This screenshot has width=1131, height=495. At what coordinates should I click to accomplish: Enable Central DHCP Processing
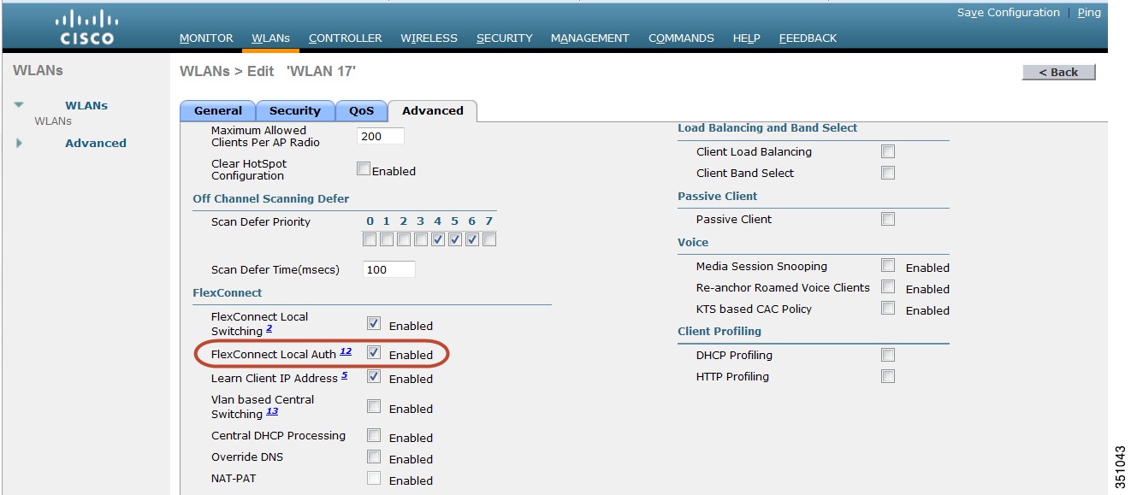click(x=374, y=435)
